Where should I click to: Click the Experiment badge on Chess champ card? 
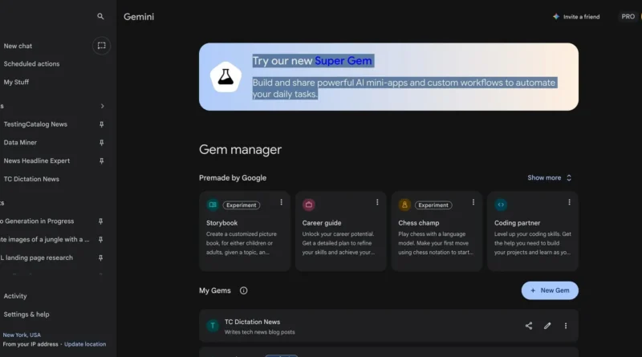point(433,205)
